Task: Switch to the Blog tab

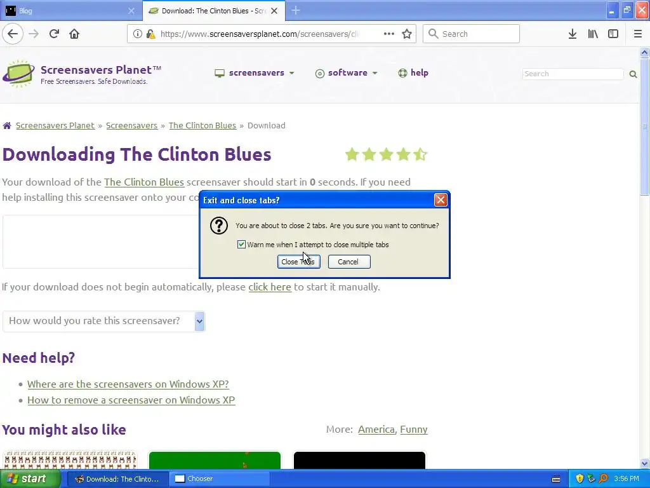Action: [71, 11]
